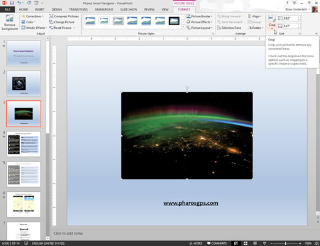Switch to Slide Sorter view in status bar
The height and width of the screenshot is (246, 320).
(246, 244)
